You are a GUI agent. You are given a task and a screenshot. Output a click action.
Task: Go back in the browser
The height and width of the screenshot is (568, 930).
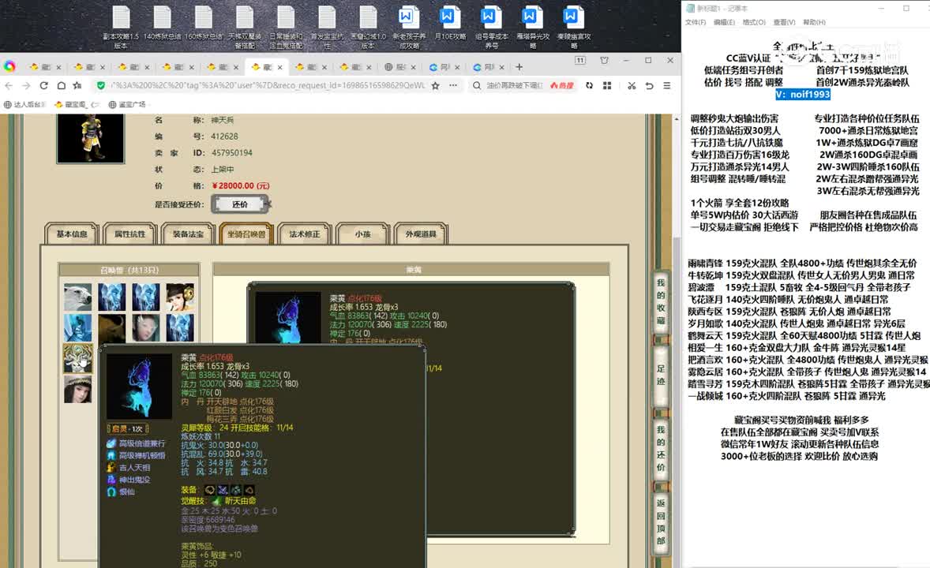tap(9, 85)
